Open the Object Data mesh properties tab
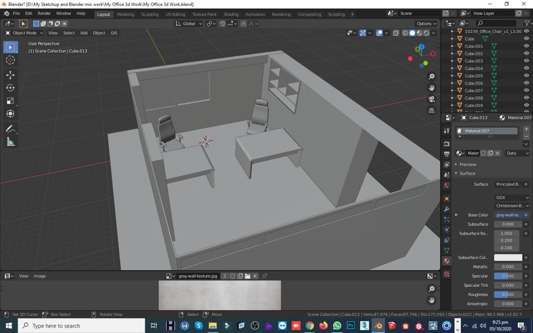 point(447,251)
